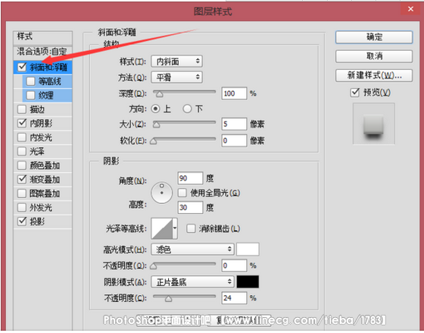Toggle the 斜面和浮雕 checkbox
The image size is (424, 333).
point(22,67)
